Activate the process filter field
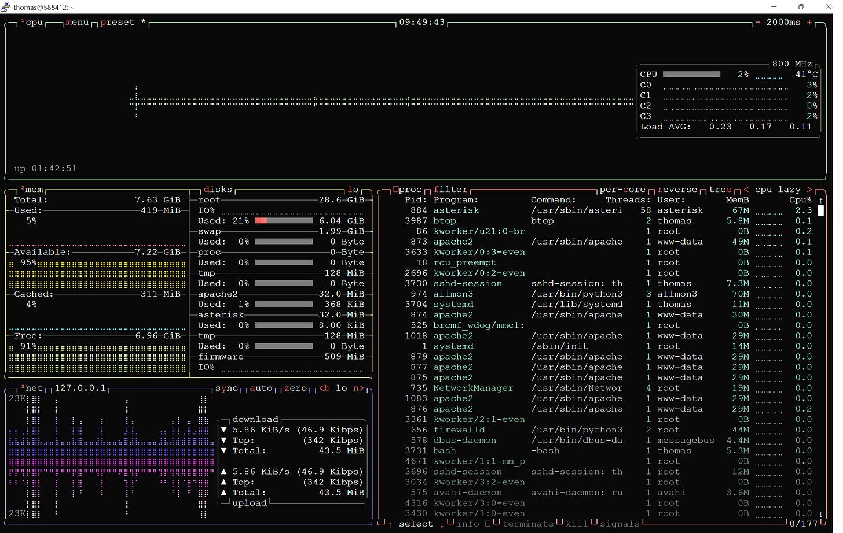The image size is (843, 533). coord(450,190)
